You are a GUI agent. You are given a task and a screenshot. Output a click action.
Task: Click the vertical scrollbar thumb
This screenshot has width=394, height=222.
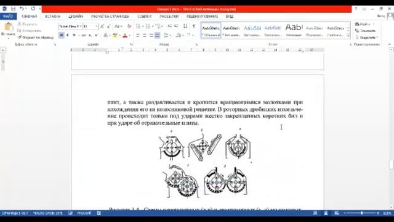(x=392, y=165)
